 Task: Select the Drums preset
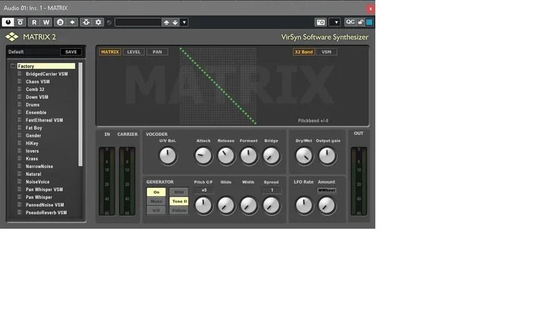tap(32, 105)
